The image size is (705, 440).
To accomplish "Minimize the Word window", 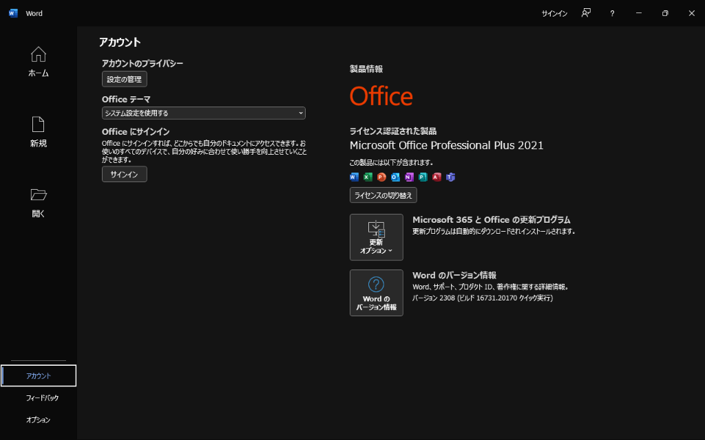I will pyautogui.click(x=638, y=13).
